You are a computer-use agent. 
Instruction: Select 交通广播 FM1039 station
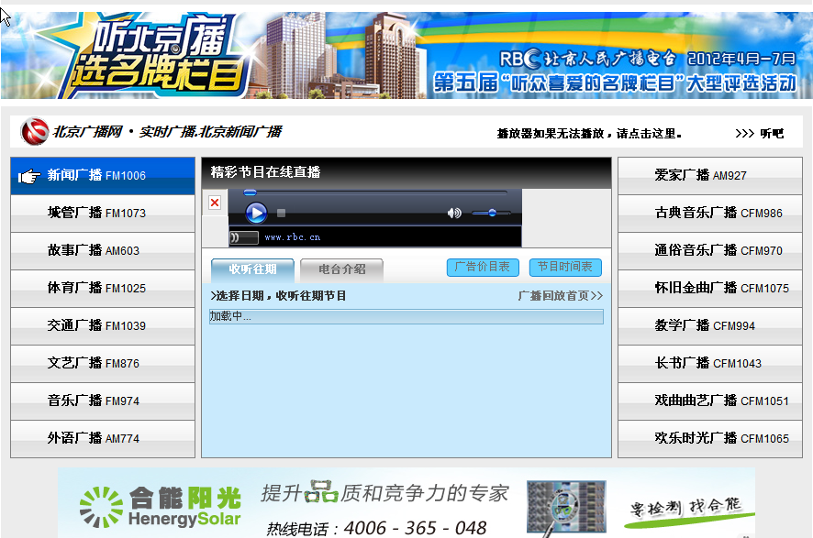[103, 326]
